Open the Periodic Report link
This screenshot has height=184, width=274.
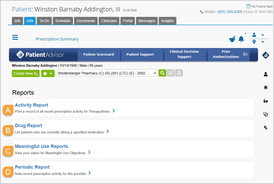(32, 167)
